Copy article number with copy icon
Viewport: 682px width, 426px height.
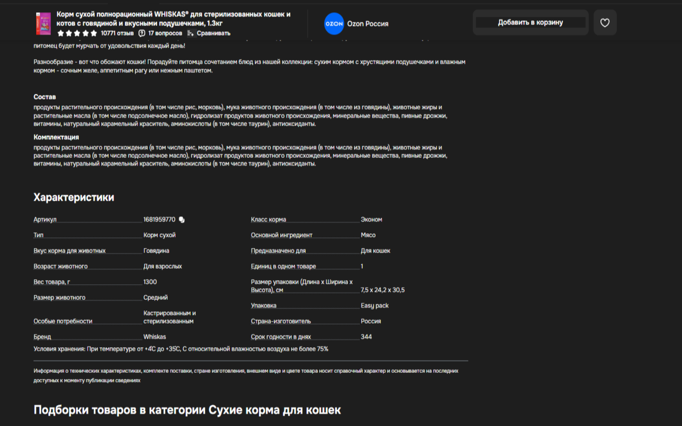coord(182,220)
